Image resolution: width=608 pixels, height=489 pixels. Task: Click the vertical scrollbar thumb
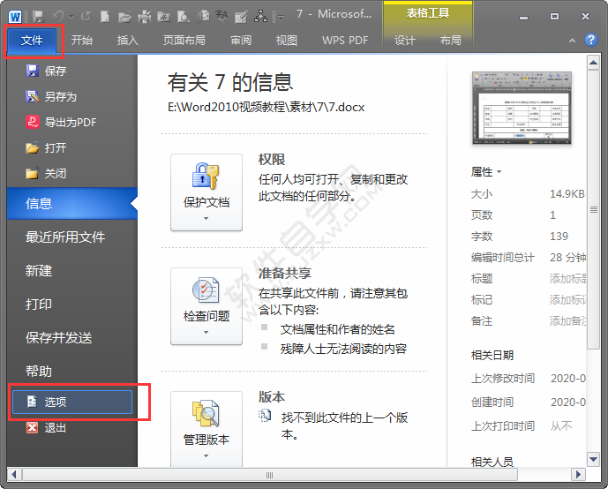[593, 210]
